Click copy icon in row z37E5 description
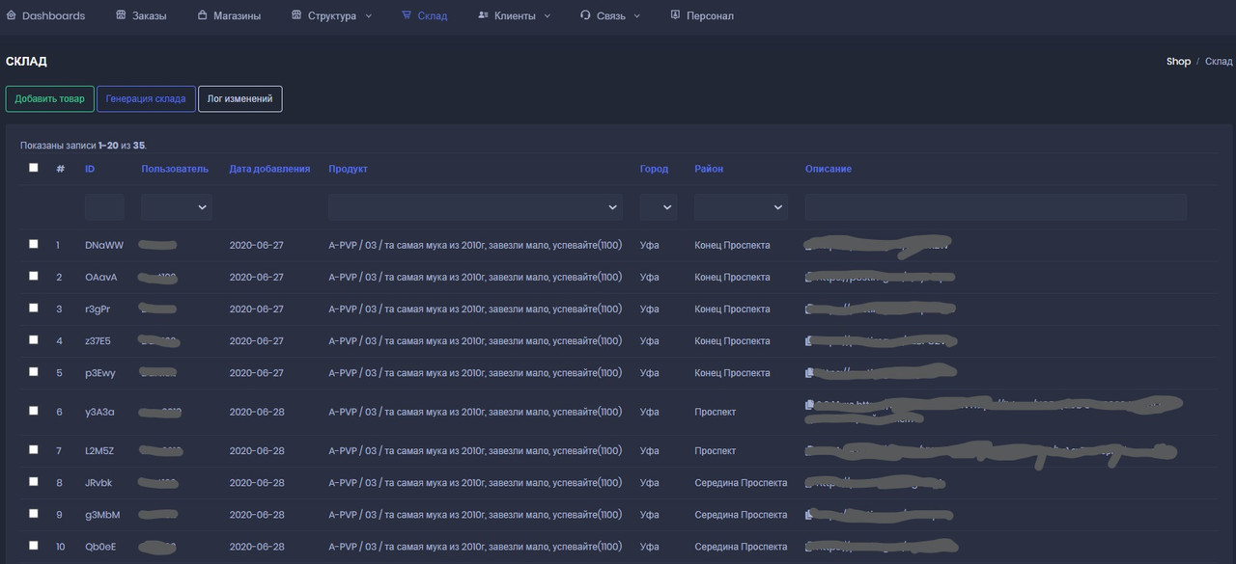1236x564 pixels. click(x=809, y=340)
